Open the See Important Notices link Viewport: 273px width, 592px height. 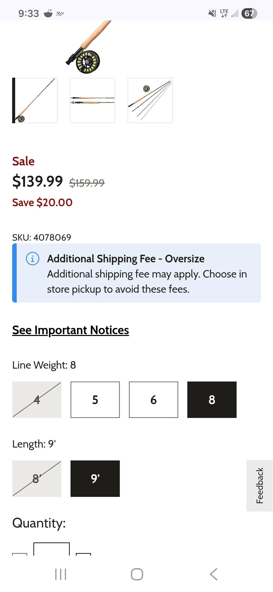(71, 330)
